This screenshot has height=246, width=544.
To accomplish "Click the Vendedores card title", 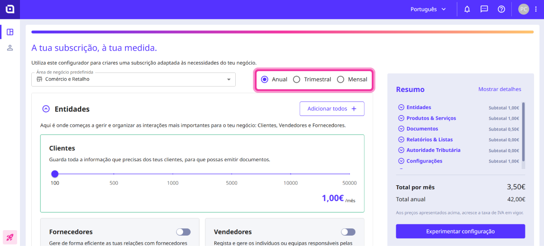I will (x=233, y=232).
